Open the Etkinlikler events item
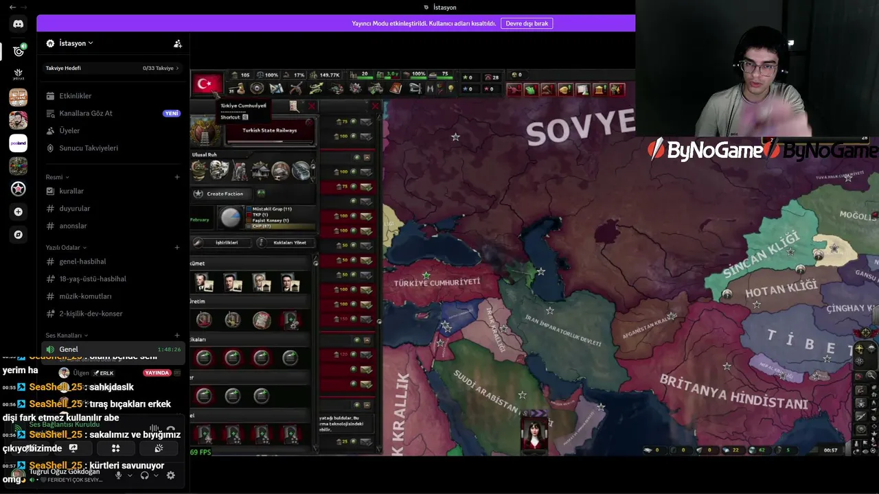This screenshot has width=879, height=494. point(113,96)
